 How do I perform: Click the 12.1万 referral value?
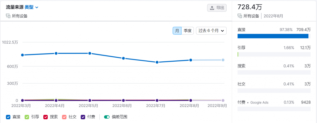305,48
